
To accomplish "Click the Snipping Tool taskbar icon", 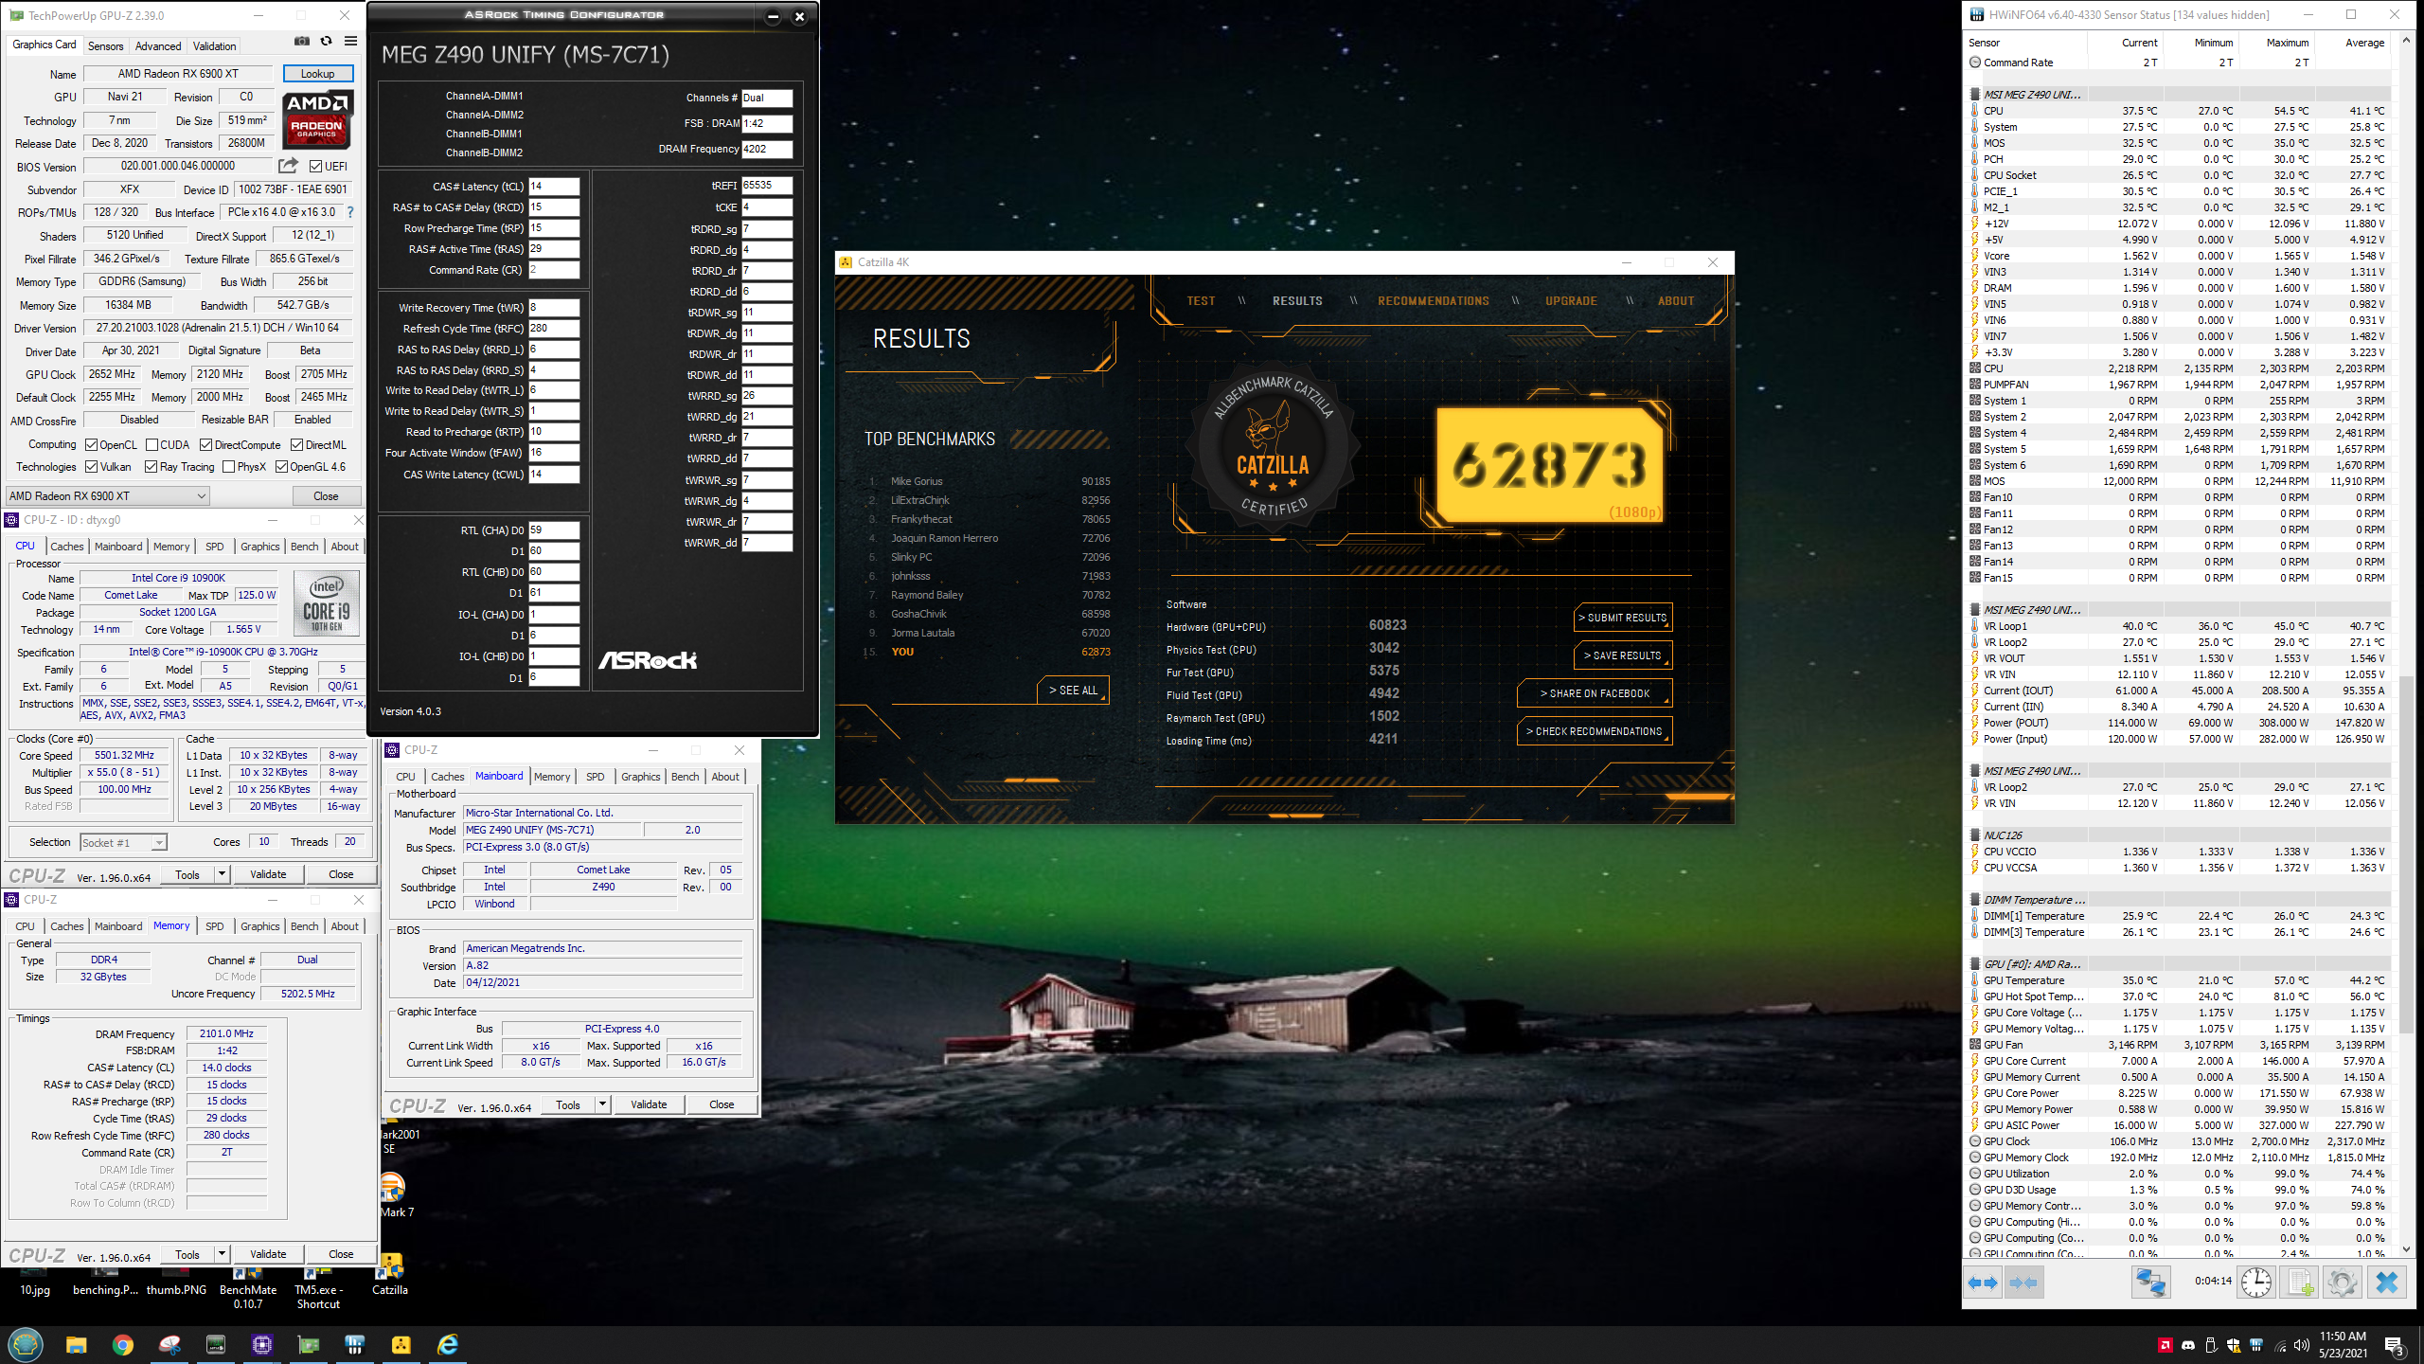I will click(169, 1344).
